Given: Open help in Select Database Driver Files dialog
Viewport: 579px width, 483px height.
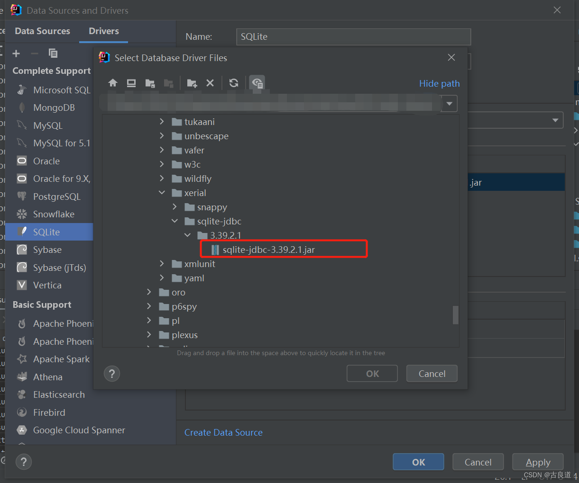Looking at the screenshot, I should click(112, 374).
